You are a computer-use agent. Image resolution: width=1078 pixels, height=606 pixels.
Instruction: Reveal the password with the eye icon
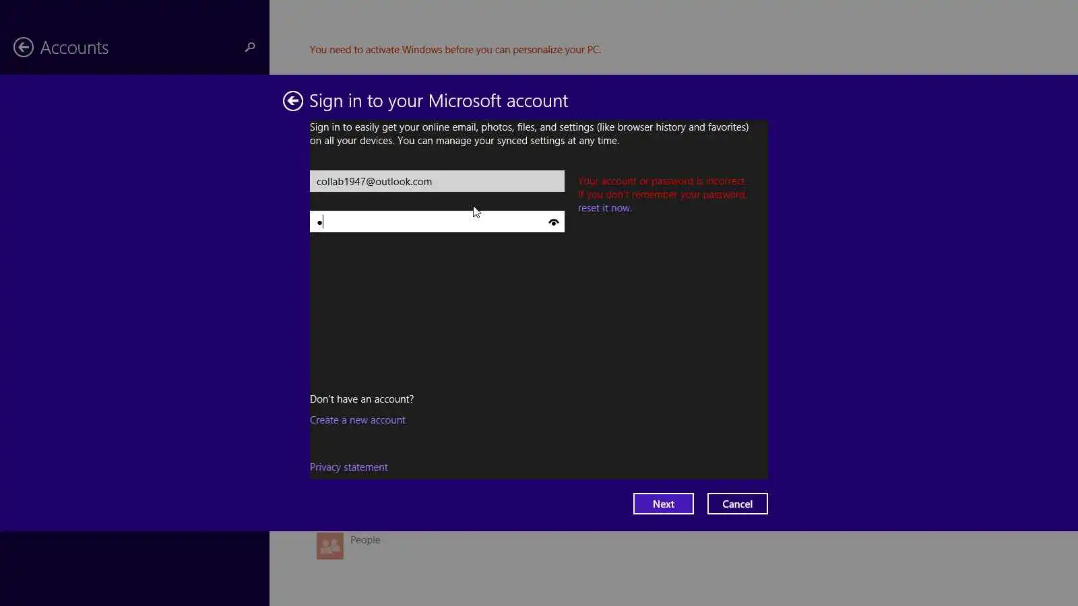coord(553,222)
